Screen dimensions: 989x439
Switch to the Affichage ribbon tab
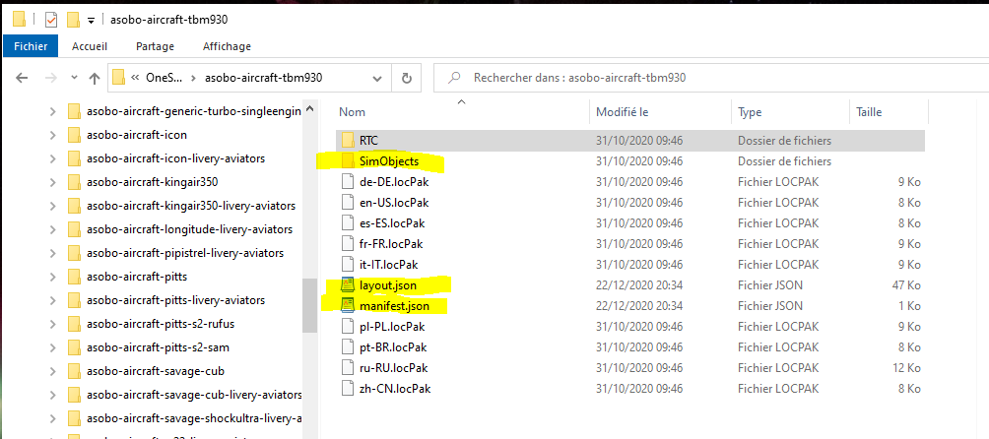pos(227,46)
